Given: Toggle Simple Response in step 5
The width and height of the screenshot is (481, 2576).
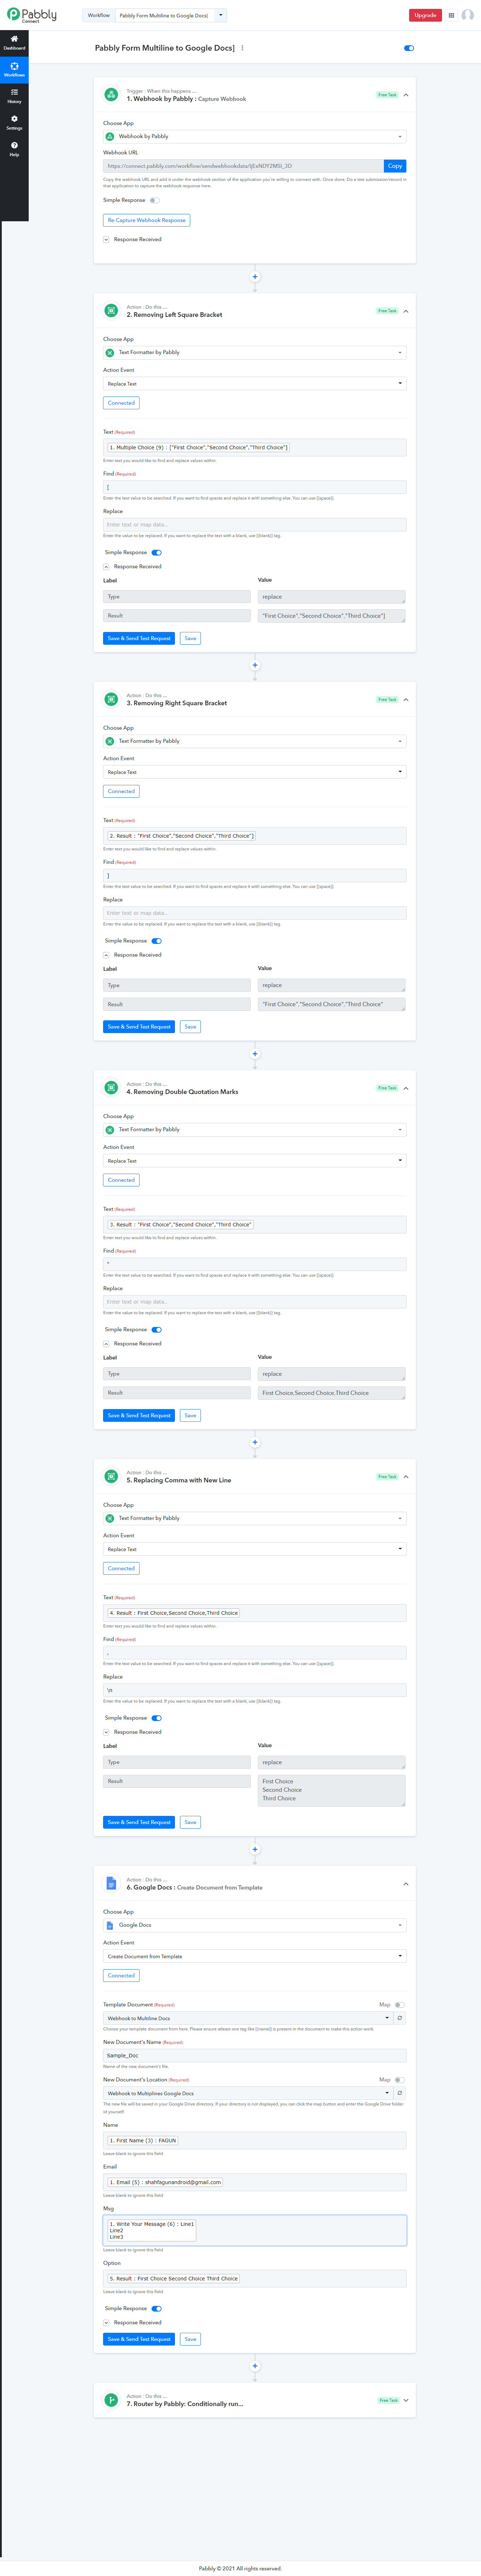Looking at the screenshot, I should [x=156, y=1718].
